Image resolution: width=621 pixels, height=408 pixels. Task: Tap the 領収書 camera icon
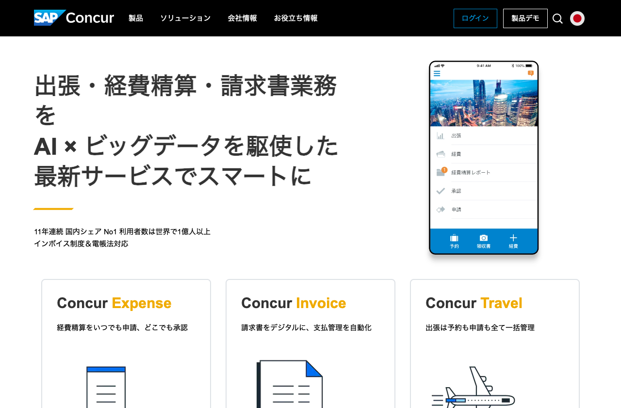(x=483, y=238)
